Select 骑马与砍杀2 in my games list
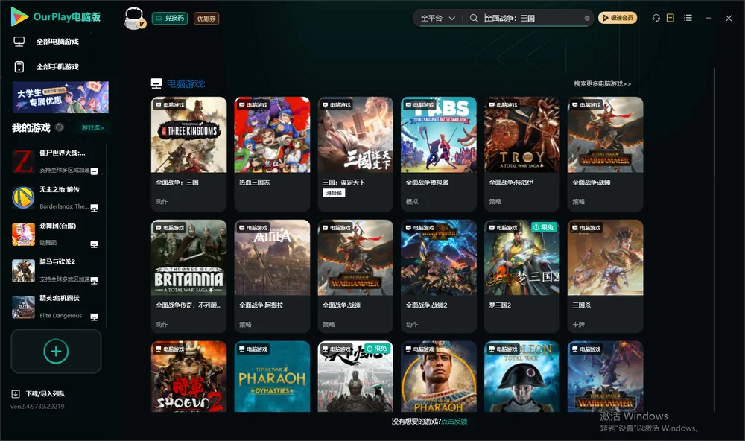This screenshot has height=441, width=745. [x=56, y=270]
